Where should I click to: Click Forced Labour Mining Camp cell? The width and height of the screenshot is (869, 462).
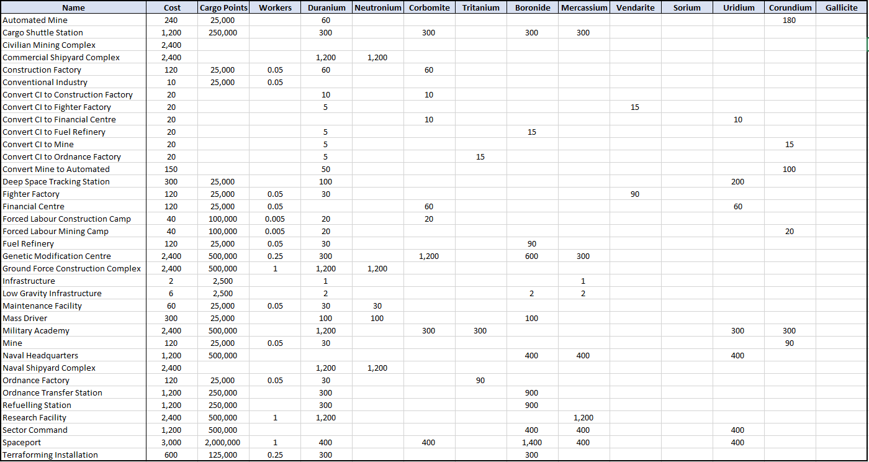pyautogui.click(x=74, y=231)
